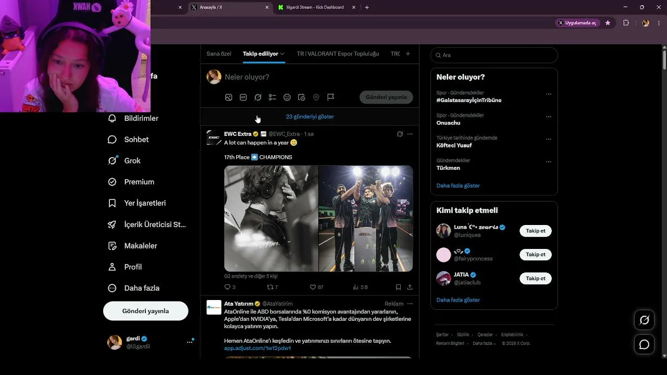Open more options for Türkmen trend
This screenshot has width=667, height=375.
point(548,162)
